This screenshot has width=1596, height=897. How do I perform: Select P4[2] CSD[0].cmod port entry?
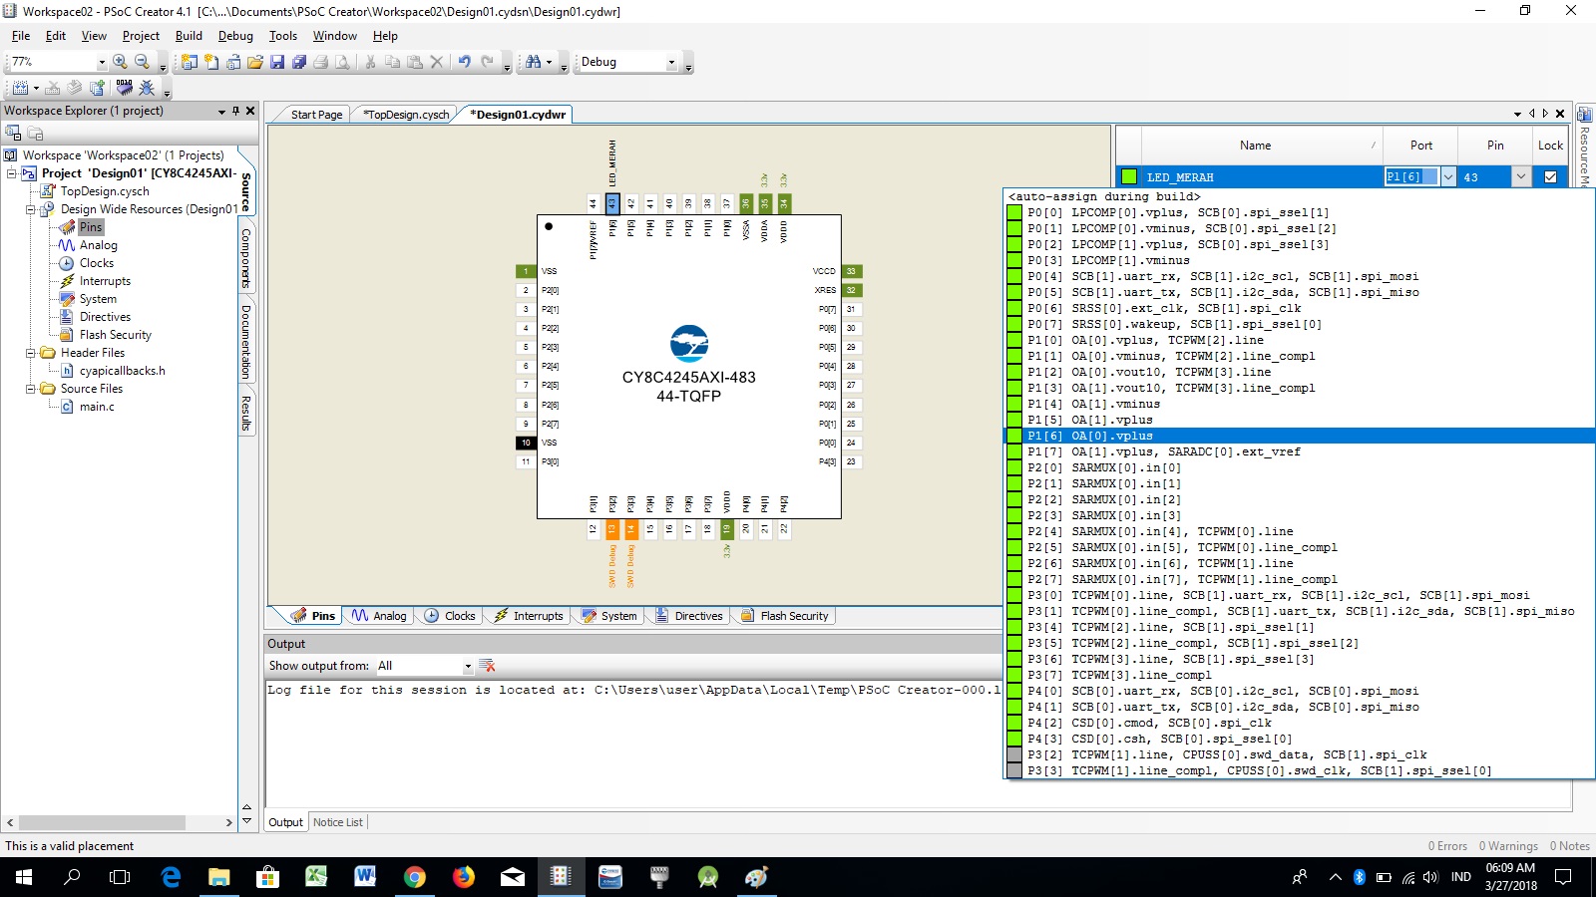pos(1299,723)
